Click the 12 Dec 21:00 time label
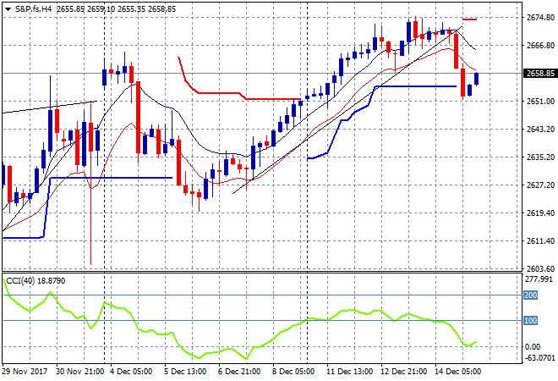Image resolution: width=558 pixels, height=381 pixels. click(x=403, y=372)
